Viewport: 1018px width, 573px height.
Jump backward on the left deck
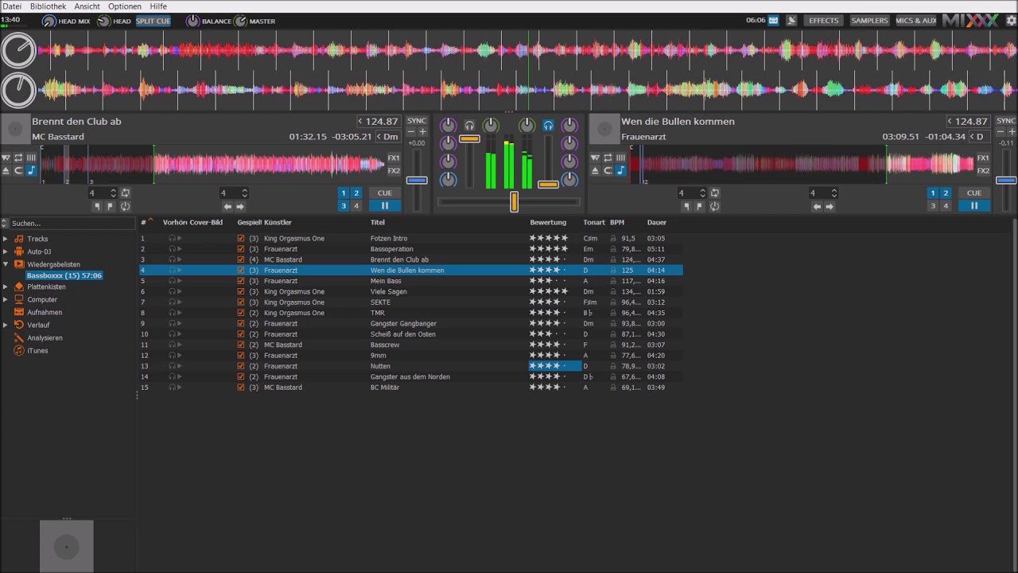pyautogui.click(x=227, y=206)
